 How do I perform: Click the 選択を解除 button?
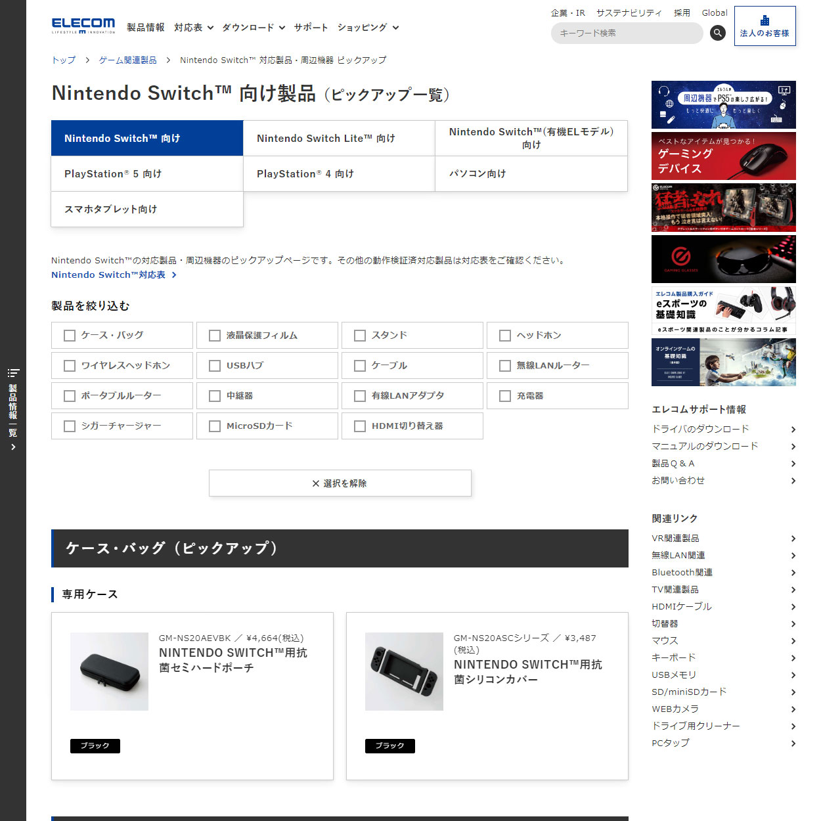click(340, 483)
